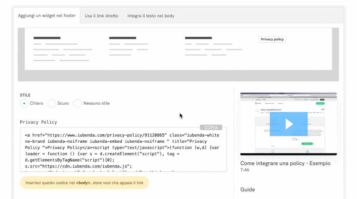Switch to the Usa il link diretto tab

point(101,16)
